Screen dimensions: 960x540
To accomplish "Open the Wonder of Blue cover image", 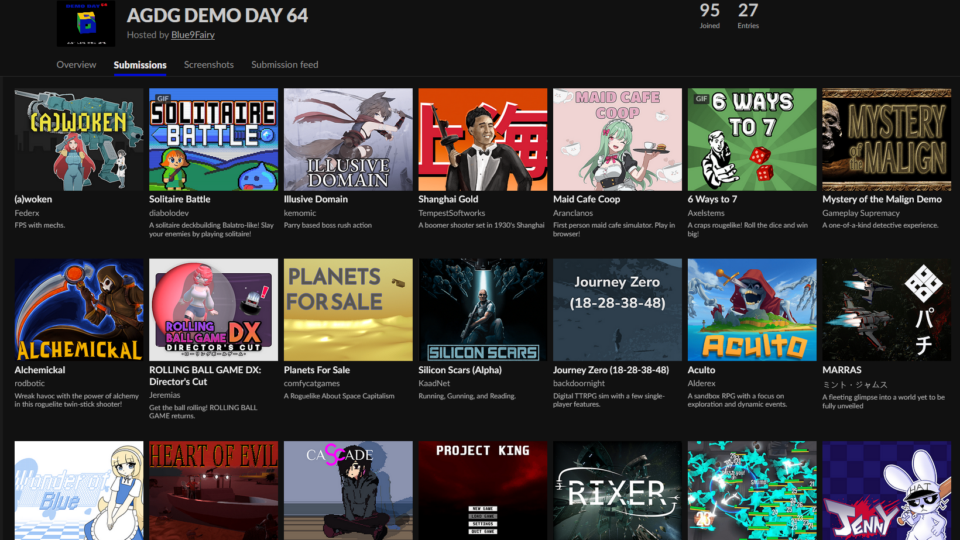I will click(x=79, y=490).
